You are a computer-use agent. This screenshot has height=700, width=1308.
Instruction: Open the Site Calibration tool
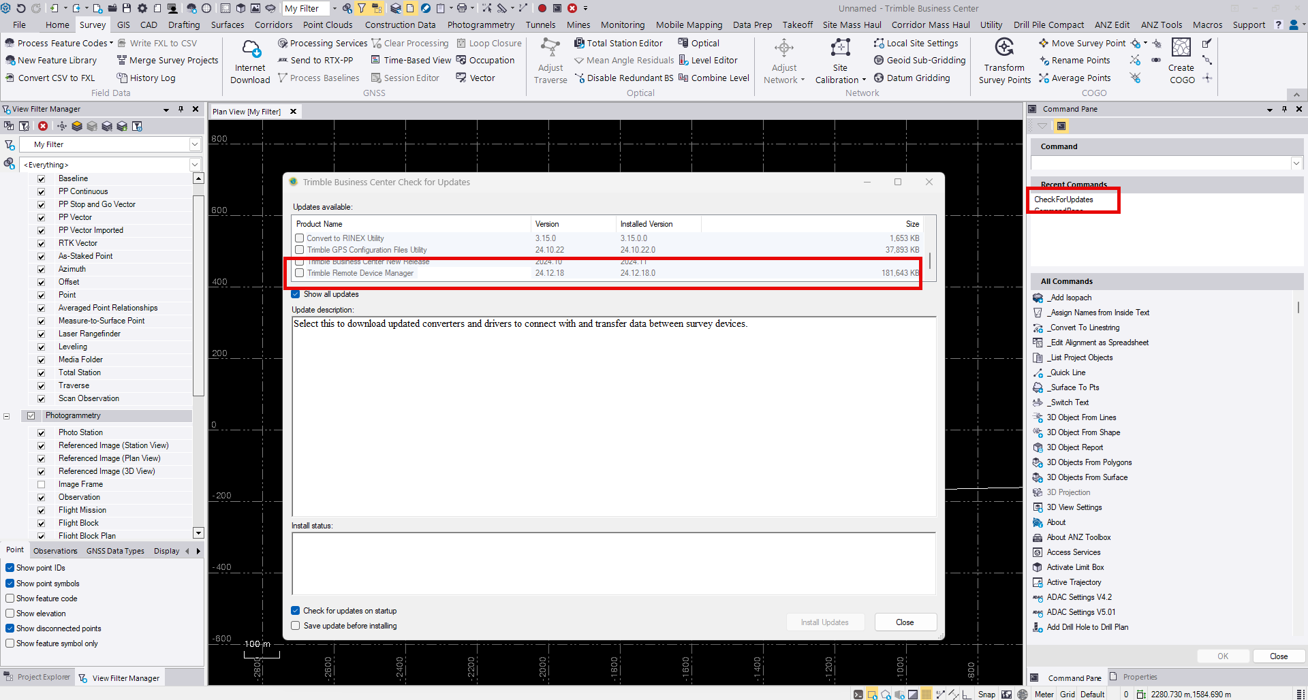(x=840, y=61)
